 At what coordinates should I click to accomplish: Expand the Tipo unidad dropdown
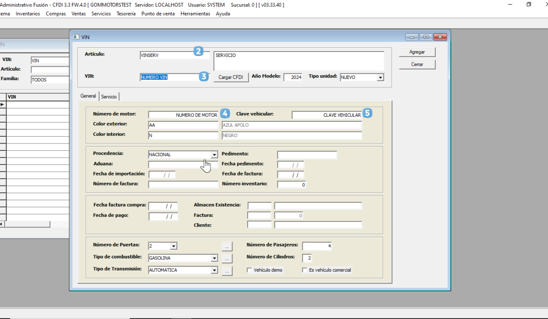coord(380,77)
